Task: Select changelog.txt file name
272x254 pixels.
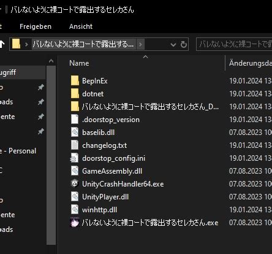Action: point(104,145)
